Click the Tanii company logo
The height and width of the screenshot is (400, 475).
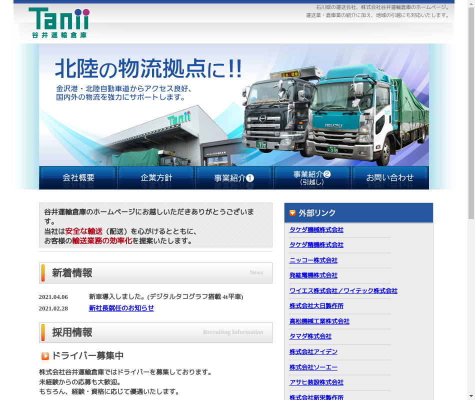(x=59, y=23)
